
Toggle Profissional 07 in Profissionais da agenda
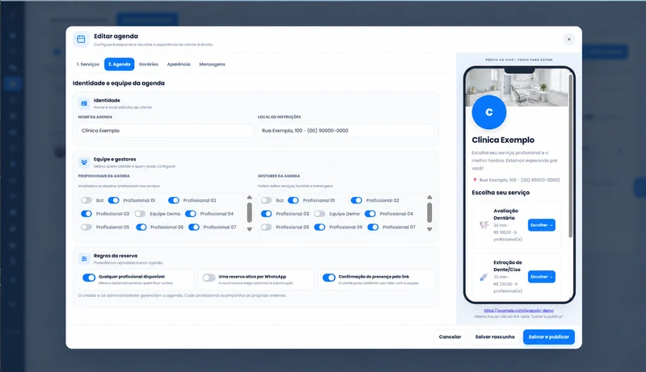[x=194, y=227]
